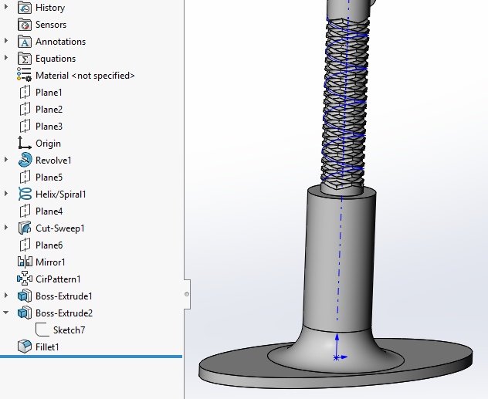
Task: Click the blue rollback bar below Fillet1
Action: (x=91, y=357)
